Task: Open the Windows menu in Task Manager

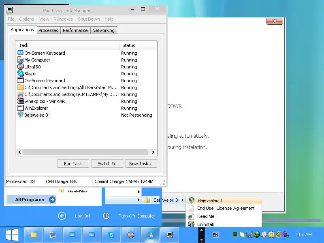Action: point(64,19)
